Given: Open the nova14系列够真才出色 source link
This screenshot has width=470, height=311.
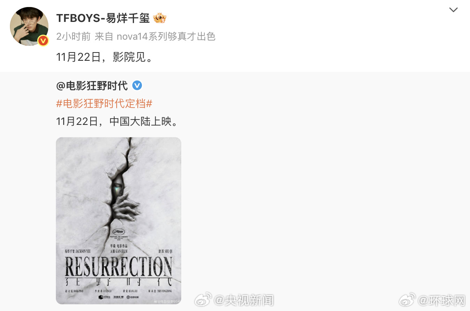Looking at the screenshot, I should point(166,36).
